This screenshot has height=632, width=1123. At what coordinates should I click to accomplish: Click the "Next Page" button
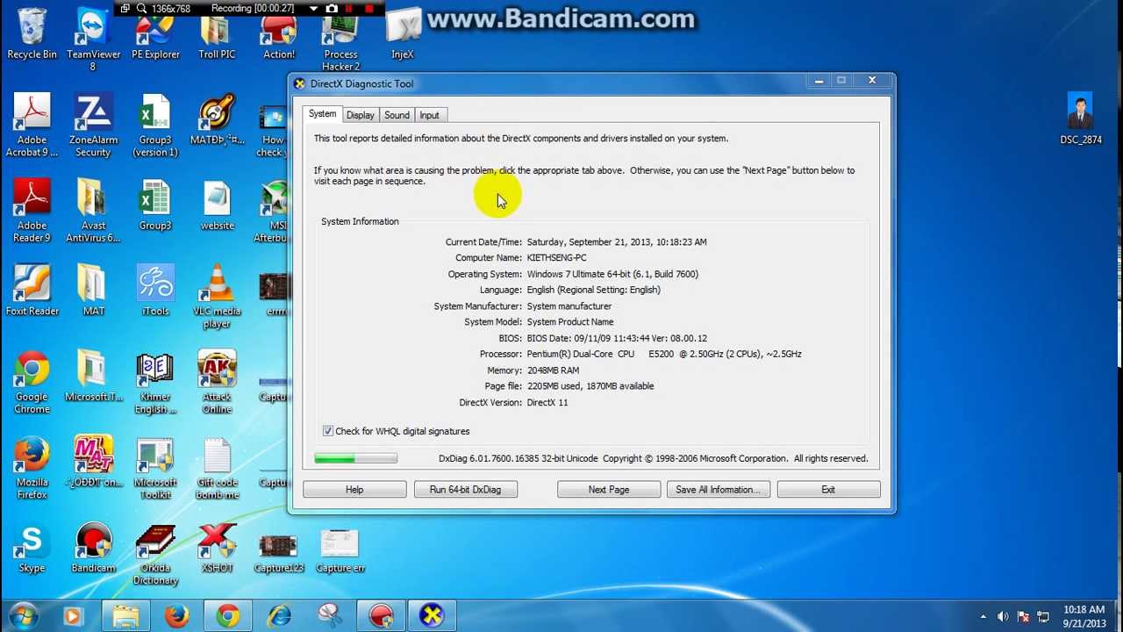[608, 489]
